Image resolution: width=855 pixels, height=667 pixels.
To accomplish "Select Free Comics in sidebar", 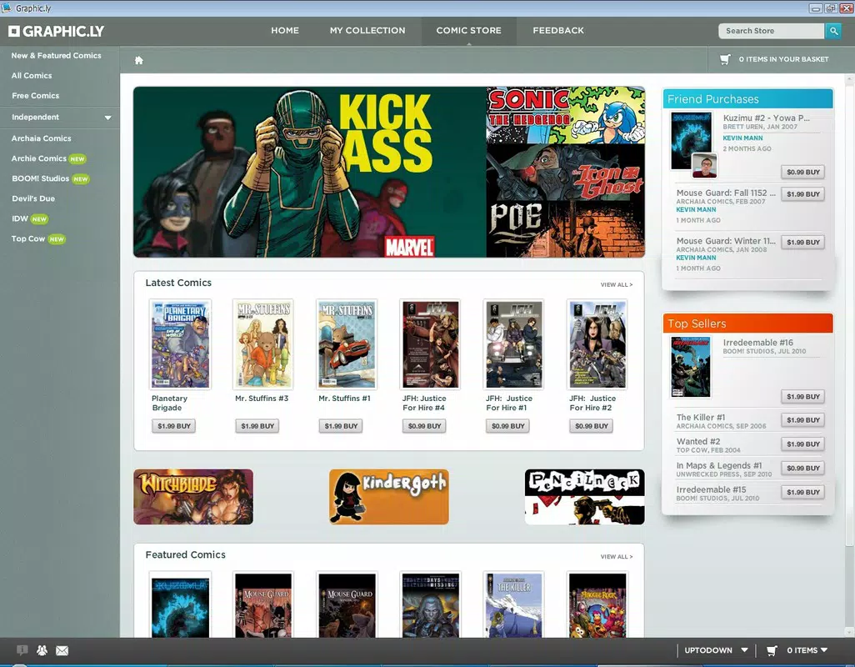I will click(36, 95).
